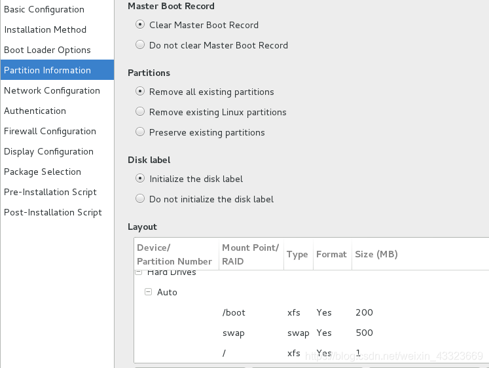Click the Yes format cell of /boot row
Screen dimensions: 489x368
click(324, 312)
